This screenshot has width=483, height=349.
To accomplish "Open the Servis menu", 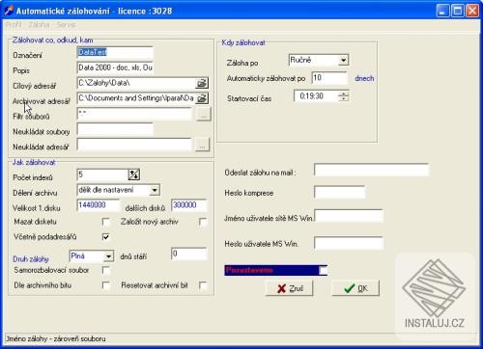I will [x=66, y=25].
